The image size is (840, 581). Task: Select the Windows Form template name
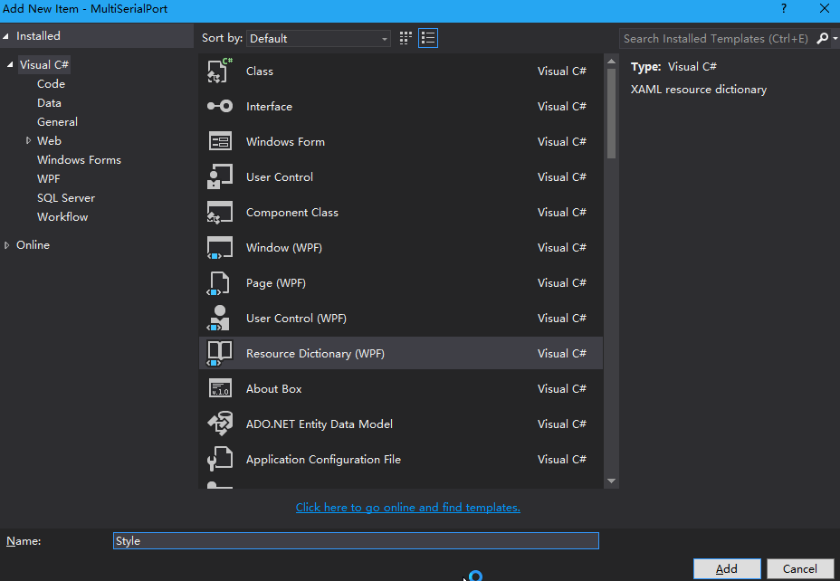pyautogui.click(x=285, y=142)
